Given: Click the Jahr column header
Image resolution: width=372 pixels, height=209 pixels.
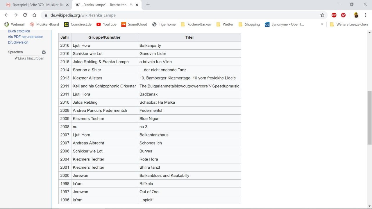Looking at the screenshot, I should pyautogui.click(x=65, y=37).
